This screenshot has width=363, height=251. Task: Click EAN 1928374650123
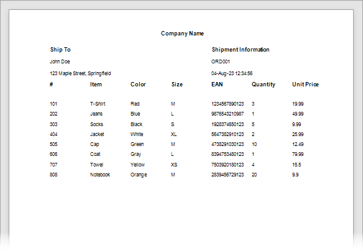point(227,124)
